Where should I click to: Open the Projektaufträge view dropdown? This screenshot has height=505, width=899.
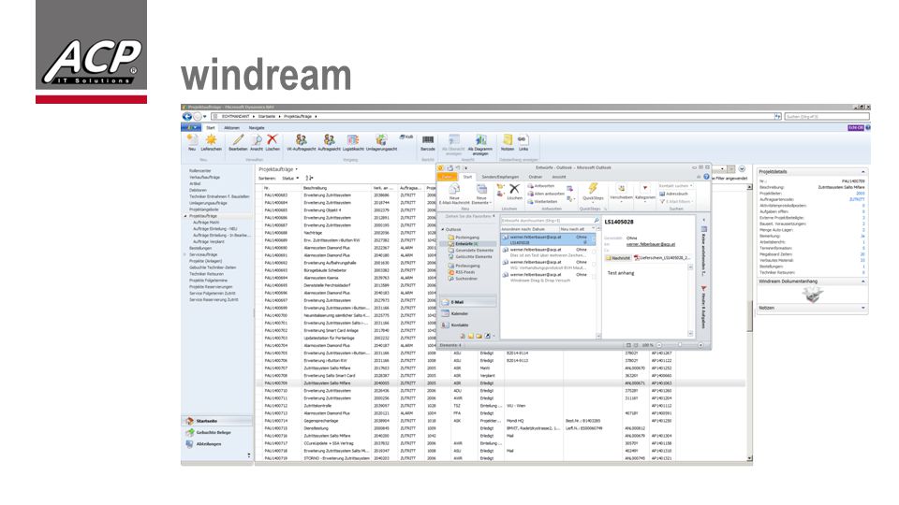click(x=297, y=169)
